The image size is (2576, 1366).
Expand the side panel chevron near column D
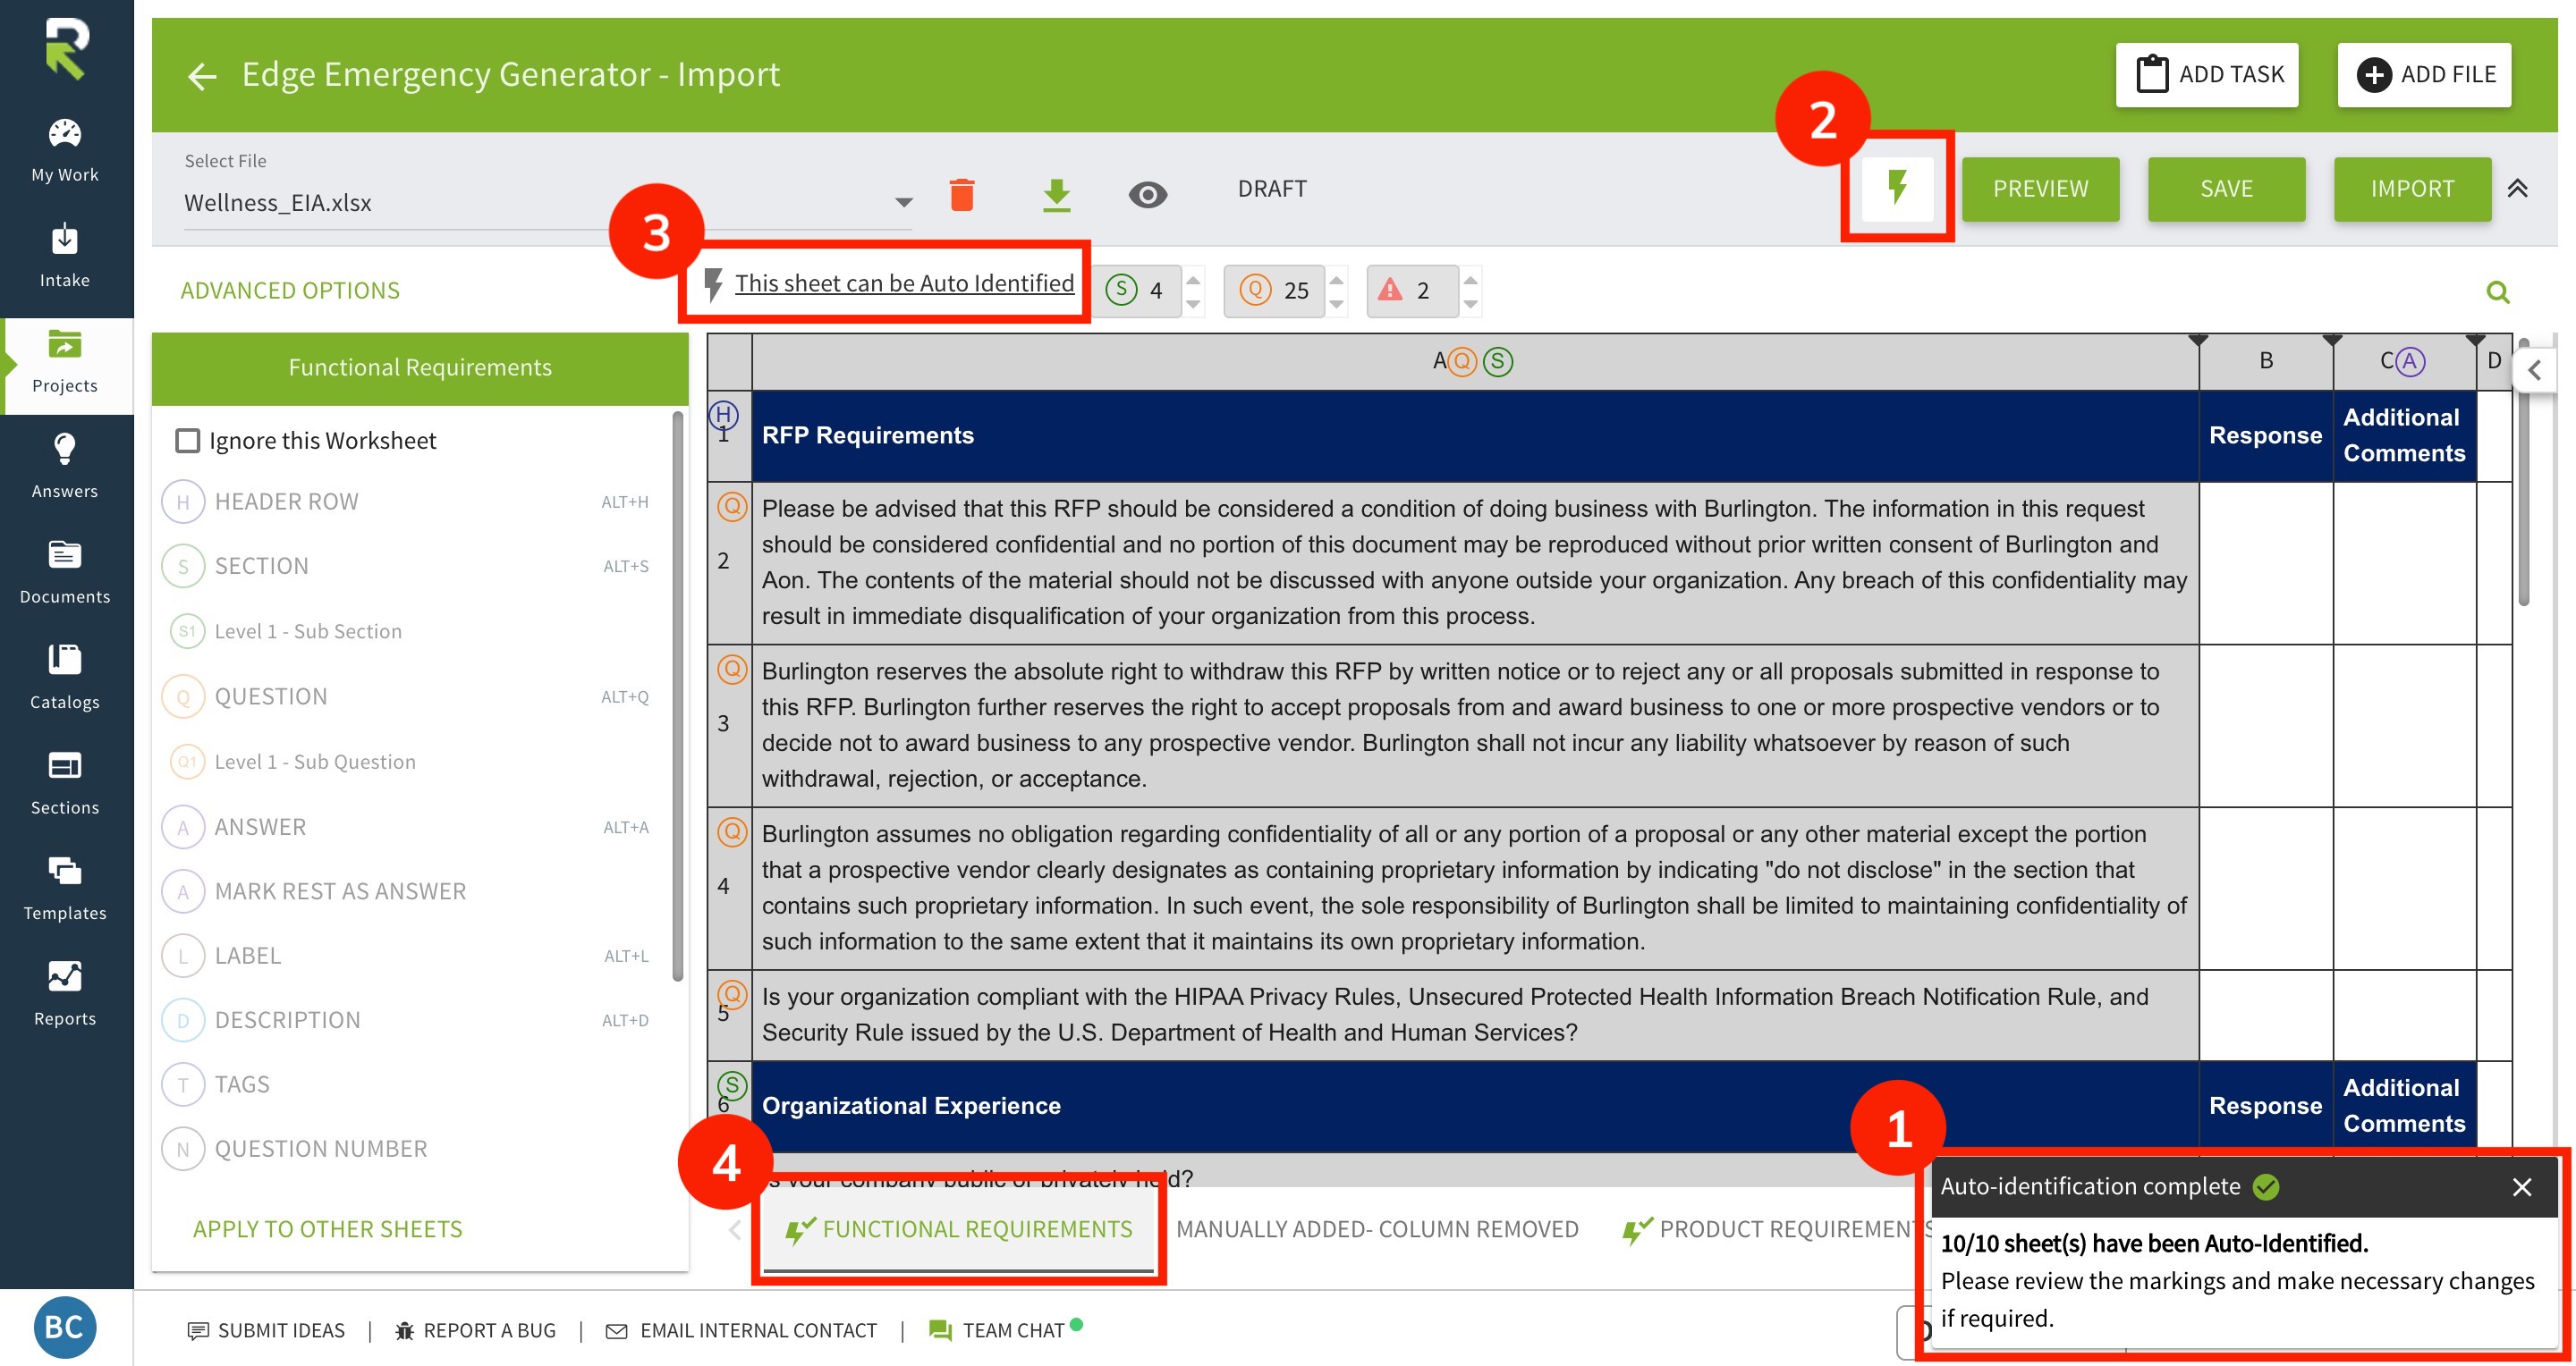pyautogui.click(x=2533, y=371)
